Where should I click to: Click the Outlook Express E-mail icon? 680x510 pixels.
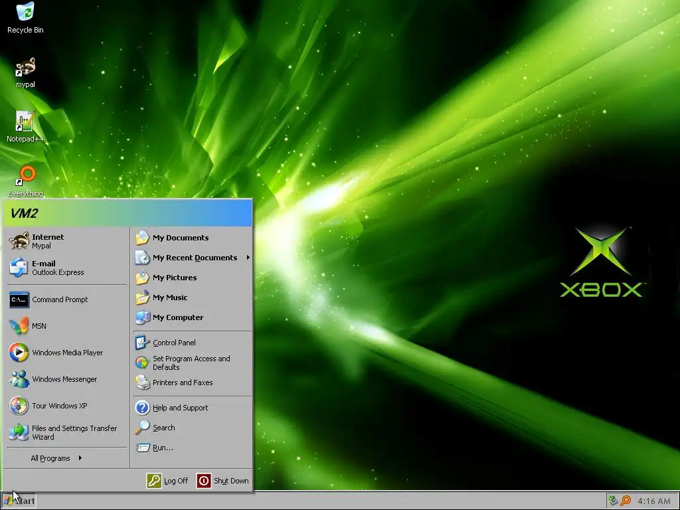[19, 267]
